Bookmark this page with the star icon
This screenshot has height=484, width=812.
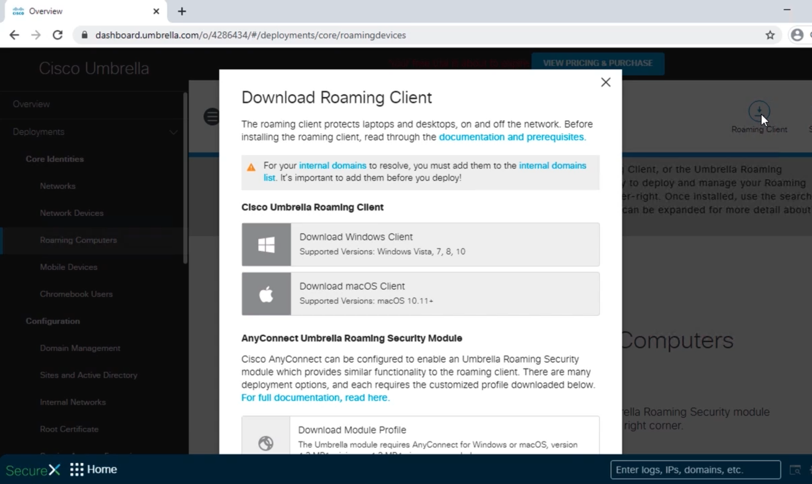tap(770, 35)
